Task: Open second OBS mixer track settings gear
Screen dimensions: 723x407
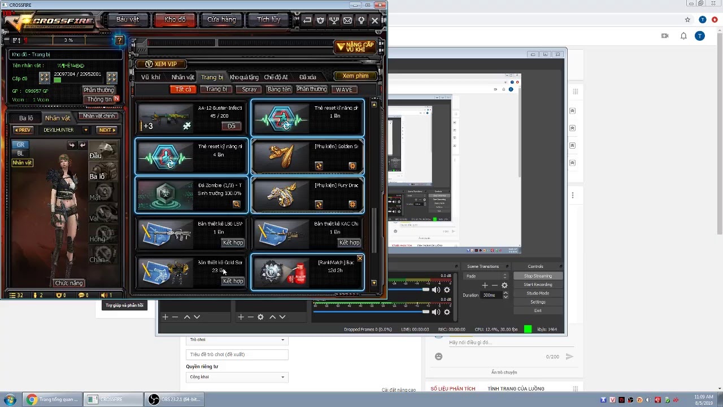Action: [x=447, y=311]
